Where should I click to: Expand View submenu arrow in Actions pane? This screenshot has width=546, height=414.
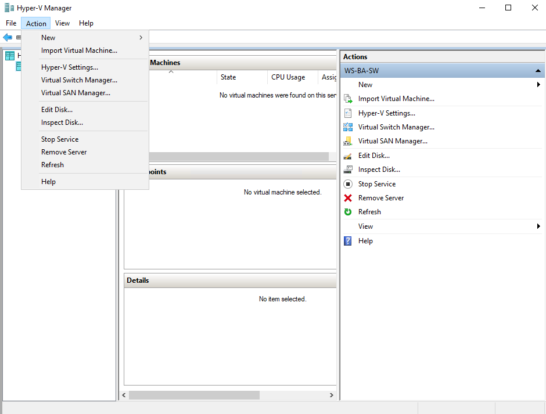pos(538,226)
